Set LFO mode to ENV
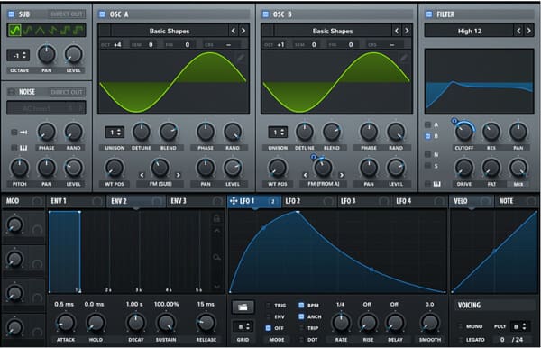Viewport: 541px width, 348px height. tap(268, 316)
